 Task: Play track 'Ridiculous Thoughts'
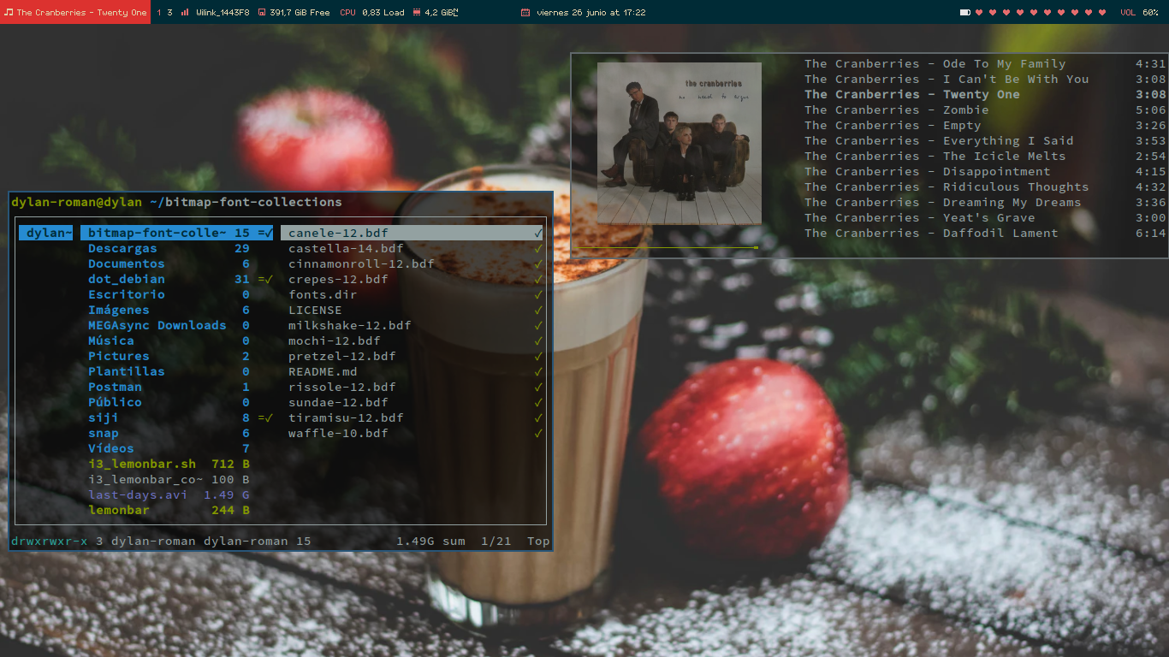(x=985, y=186)
